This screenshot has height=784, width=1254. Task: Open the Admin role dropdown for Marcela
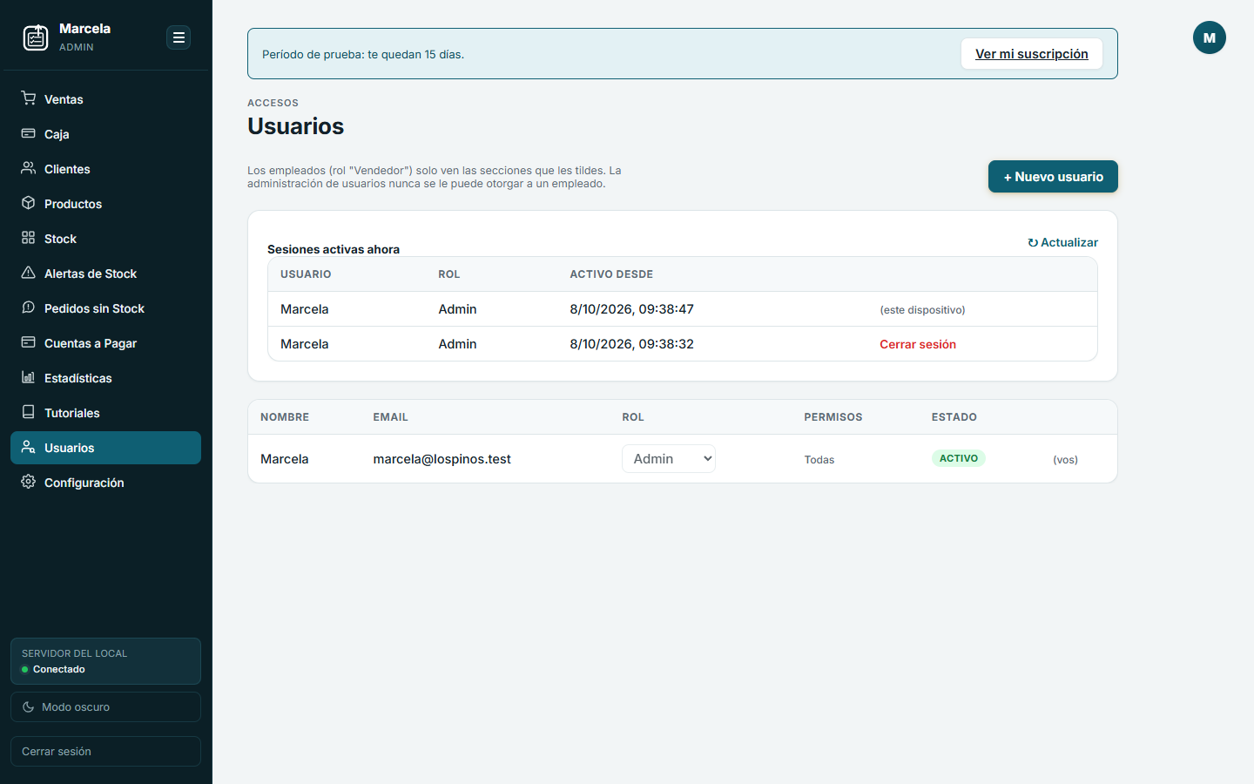pos(669,459)
